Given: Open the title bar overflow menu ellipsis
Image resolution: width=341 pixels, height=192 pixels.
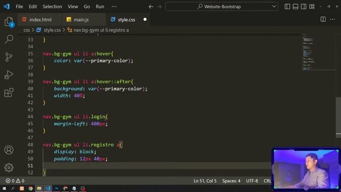Looking at the screenshot, I should point(114,6).
